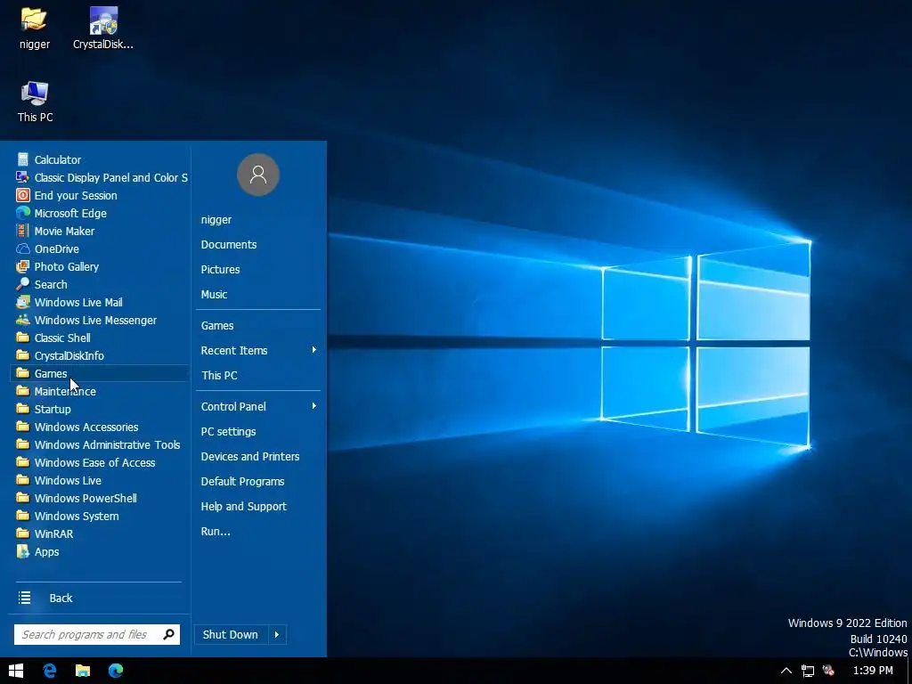This screenshot has width=912, height=684.
Task: Open shutdown options arrow beside Shut Down
Action: pyautogui.click(x=277, y=634)
